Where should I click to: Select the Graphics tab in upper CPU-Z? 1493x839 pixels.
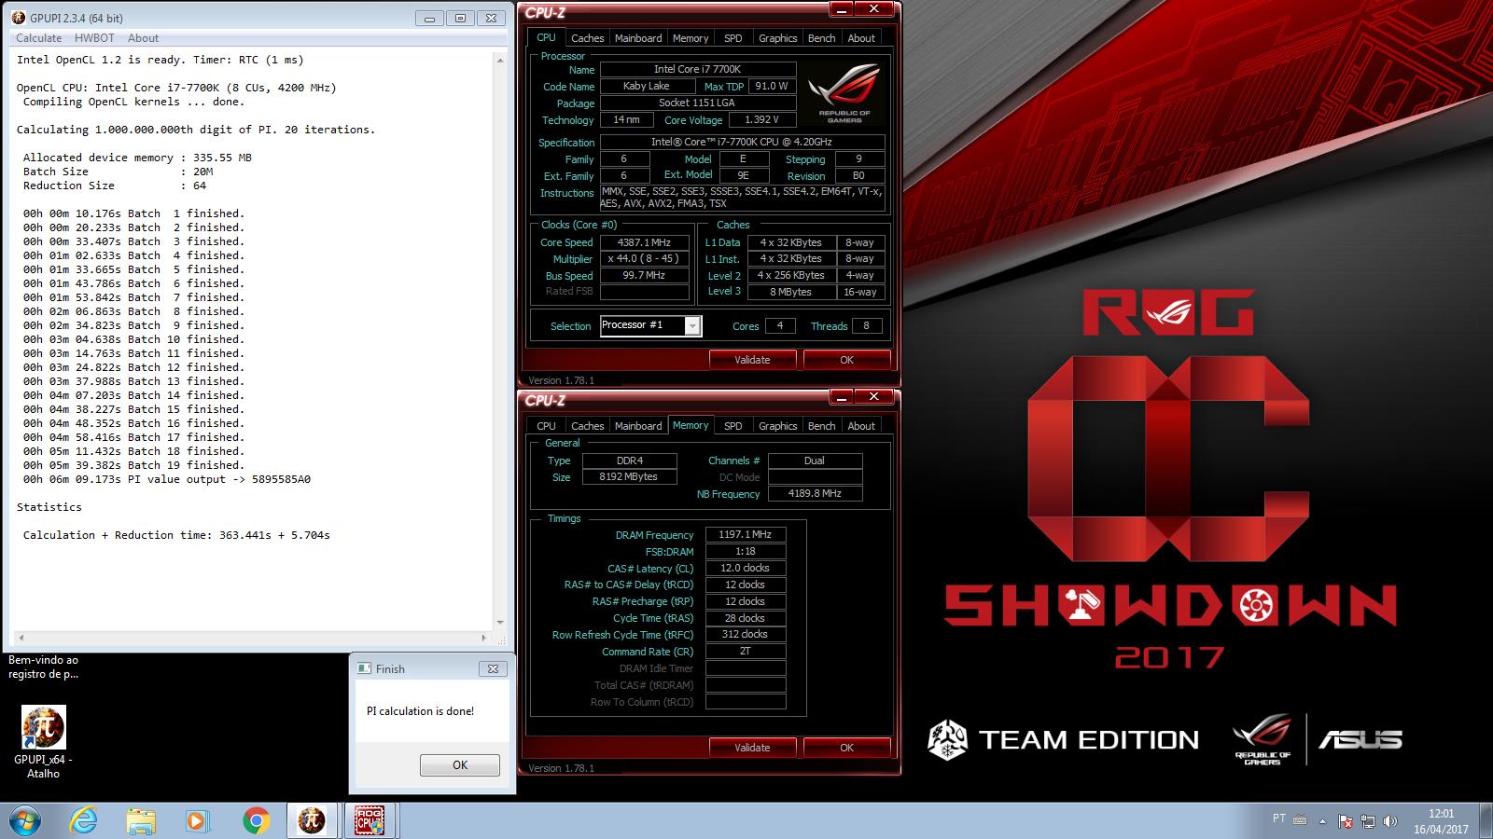click(777, 38)
